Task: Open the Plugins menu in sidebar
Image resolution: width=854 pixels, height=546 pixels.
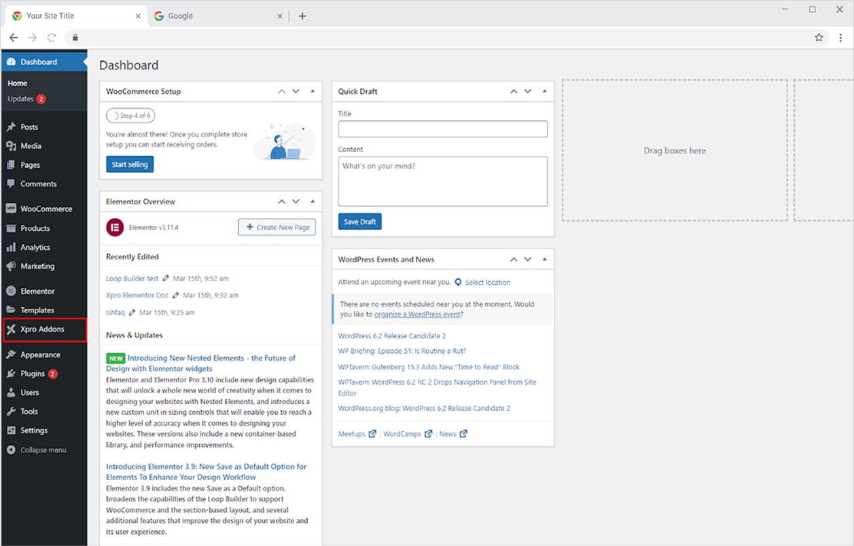Action: (33, 374)
